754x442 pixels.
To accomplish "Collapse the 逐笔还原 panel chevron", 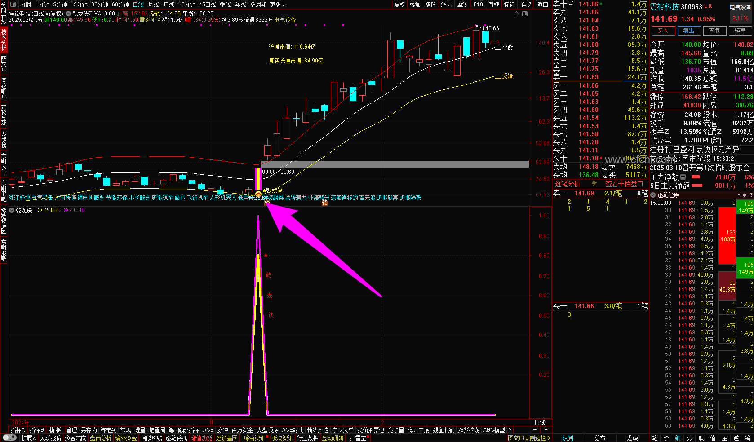I will (653, 195).
